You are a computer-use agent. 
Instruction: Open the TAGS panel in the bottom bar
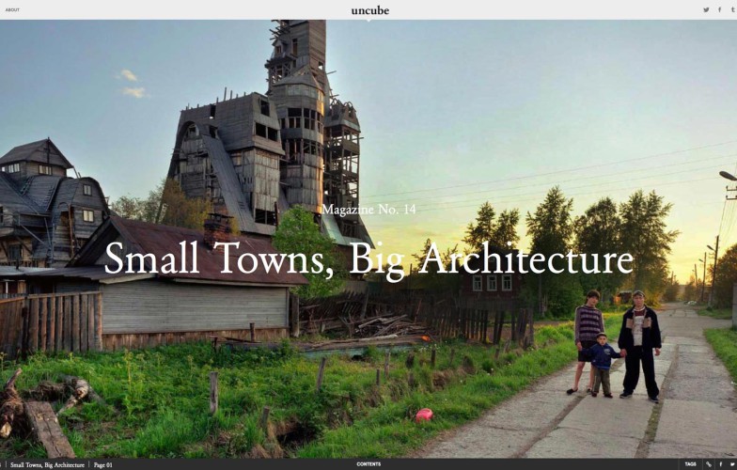(x=691, y=464)
